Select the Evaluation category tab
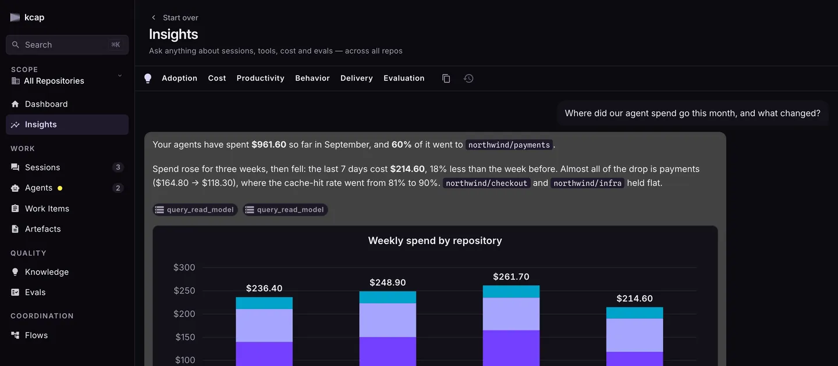Viewport: 838px width, 366px height. click(404, 78)
